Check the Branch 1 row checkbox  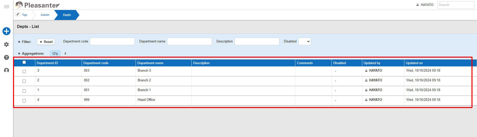pyautogui.click(x=24, y=91)
